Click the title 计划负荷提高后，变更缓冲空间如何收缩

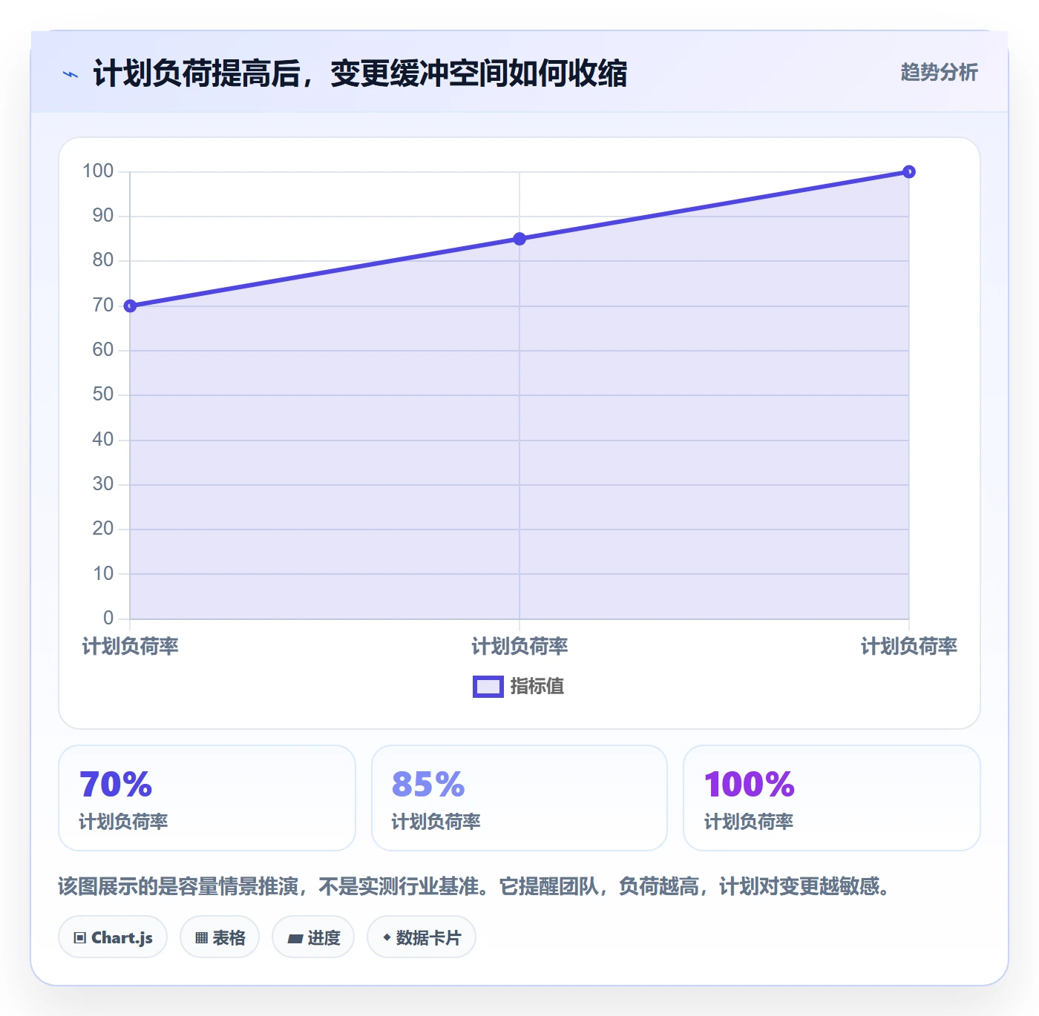(x=360, y=73)
